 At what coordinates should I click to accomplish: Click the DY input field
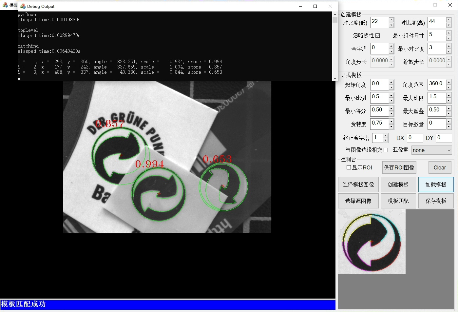click(x=444, y=138)
